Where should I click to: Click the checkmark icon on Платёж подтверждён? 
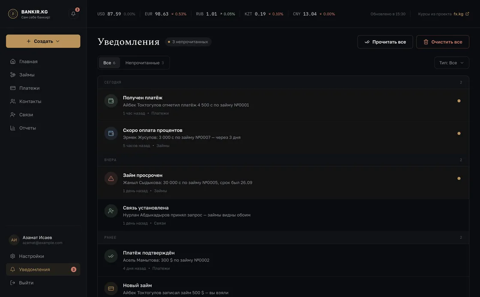[x=111, y=256]
